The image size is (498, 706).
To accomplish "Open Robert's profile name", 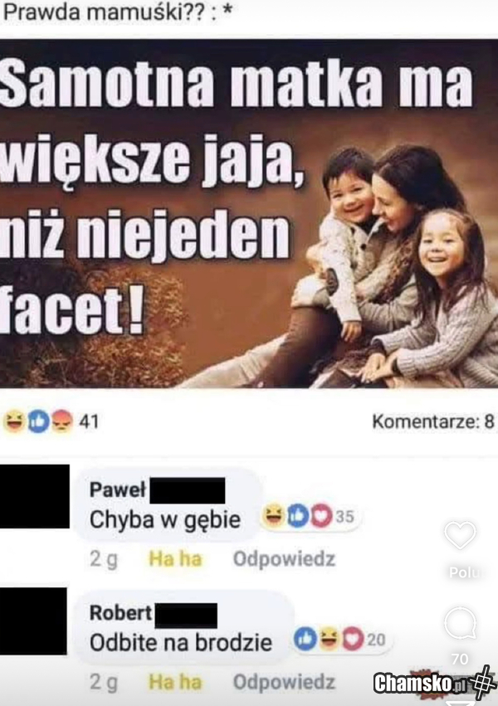I will point(120,613).
